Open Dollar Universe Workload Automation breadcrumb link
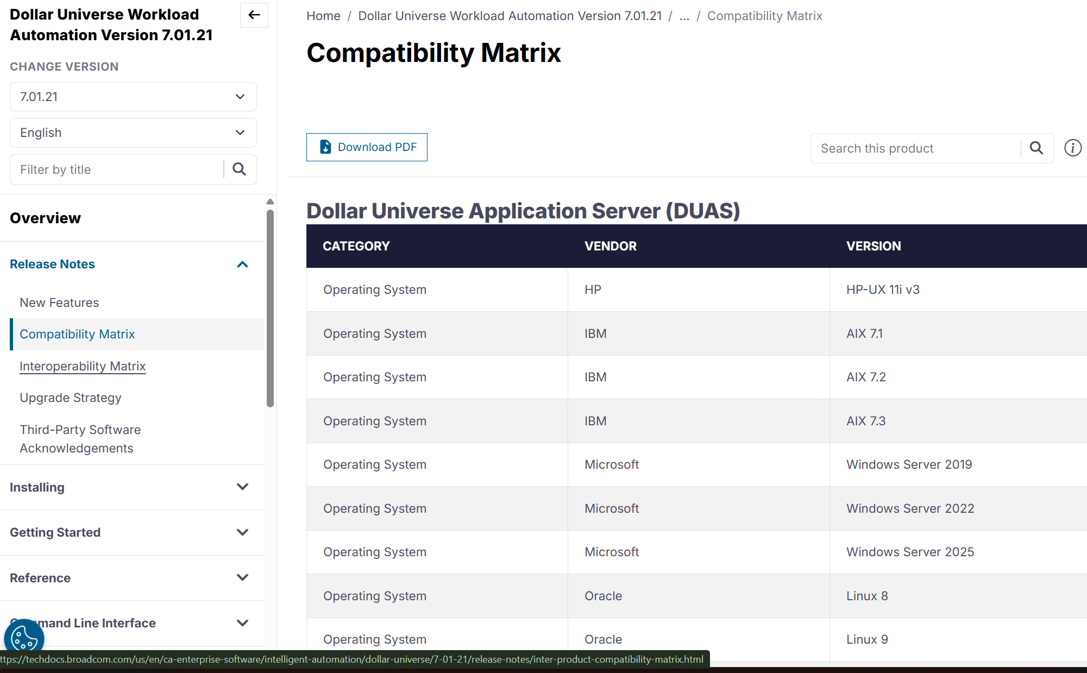 (510, 16)
